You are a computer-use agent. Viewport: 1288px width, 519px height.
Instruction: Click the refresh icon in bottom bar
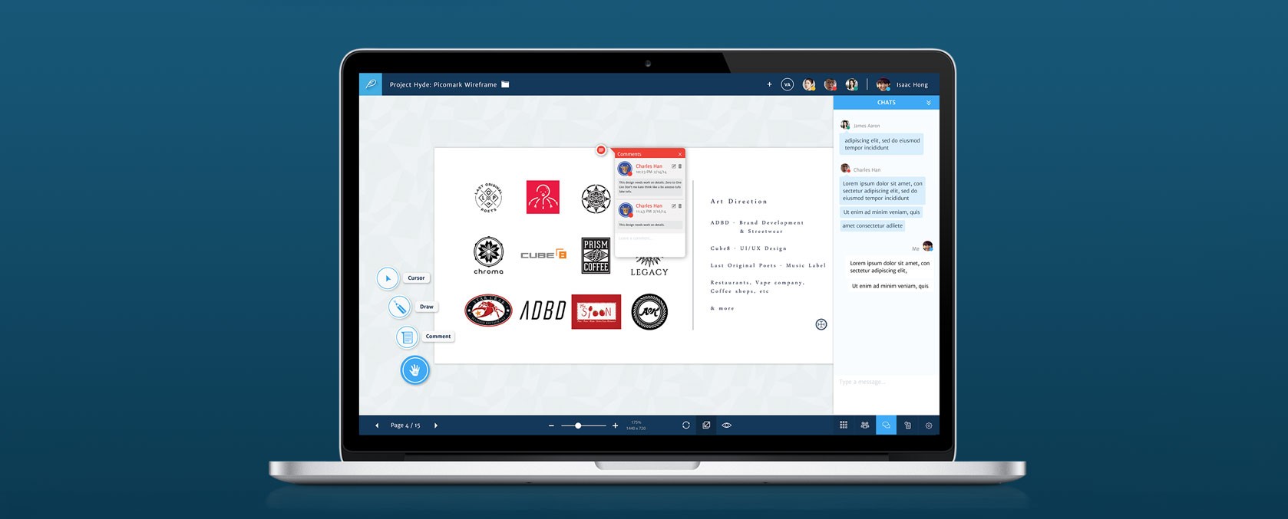click(686, 425)
